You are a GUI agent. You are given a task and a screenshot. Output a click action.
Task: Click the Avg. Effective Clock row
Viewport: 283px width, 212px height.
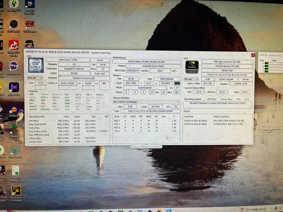(x=69, y=135)
